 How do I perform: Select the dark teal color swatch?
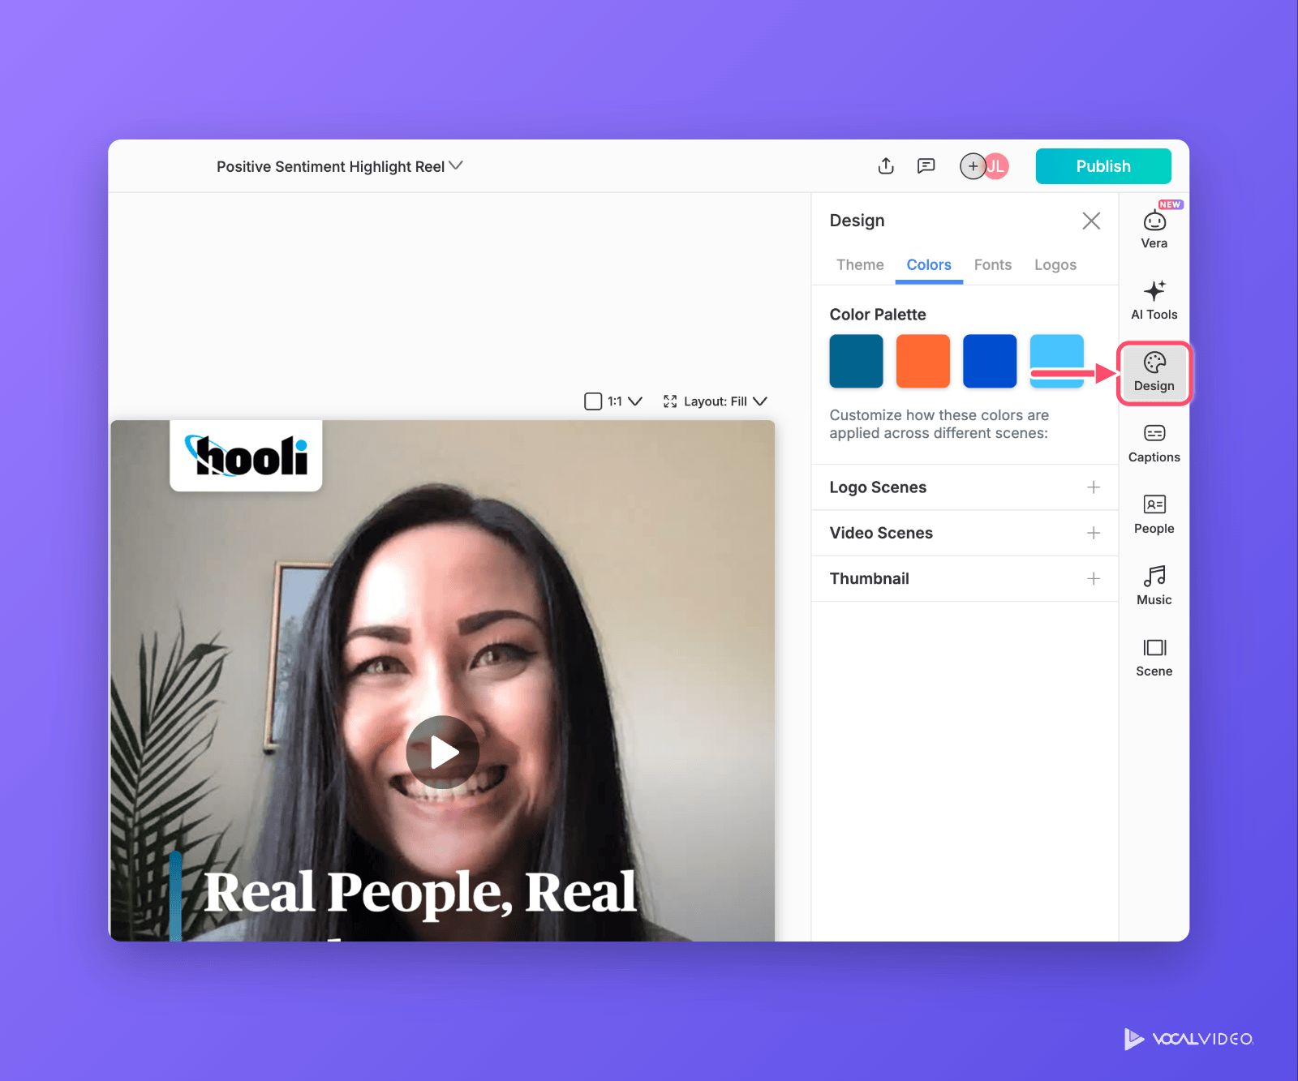(856, 361)
